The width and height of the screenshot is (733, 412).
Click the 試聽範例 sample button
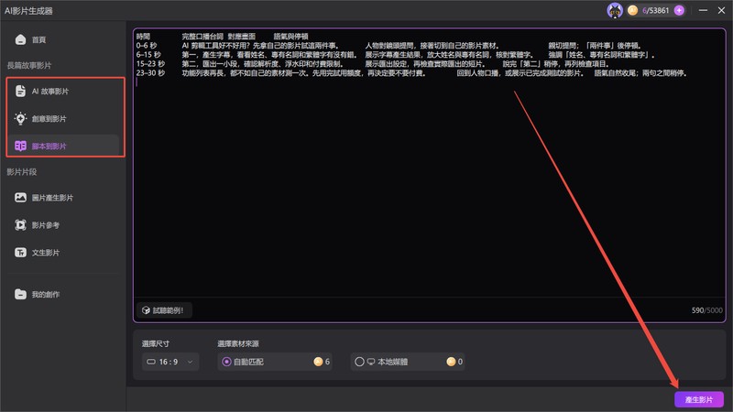pos(164,310)
